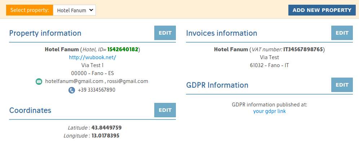359x144 pixels.
Task: Open the your gdpr link hyperlink
Action: point(270,112)
